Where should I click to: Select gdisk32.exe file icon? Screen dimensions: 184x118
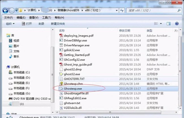(x=61, y=50)
